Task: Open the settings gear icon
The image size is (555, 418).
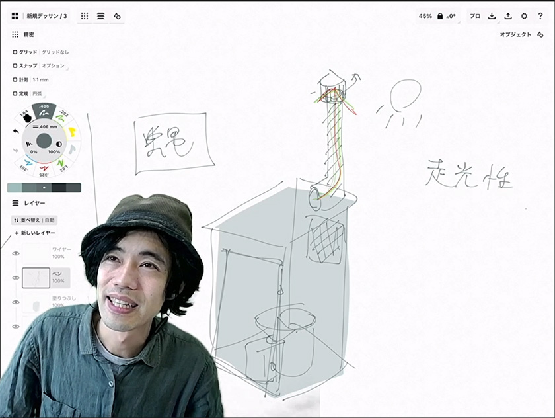Action: click(x=524, y=16)
